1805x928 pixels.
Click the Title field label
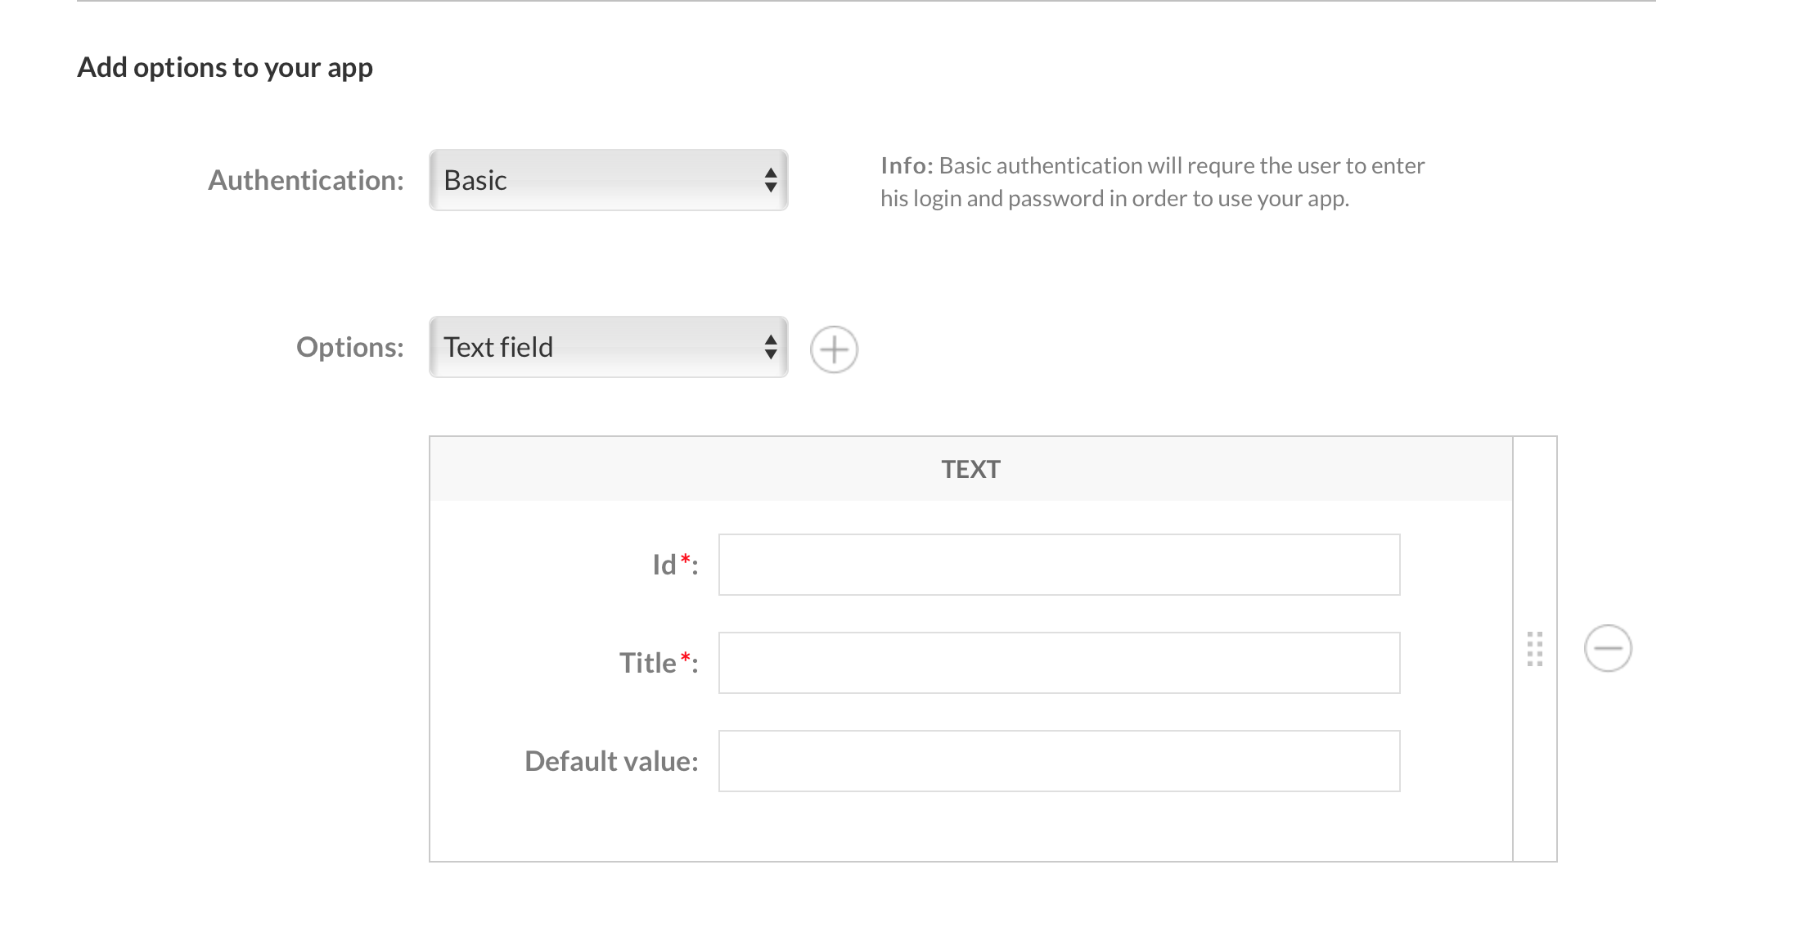[647, 663]
